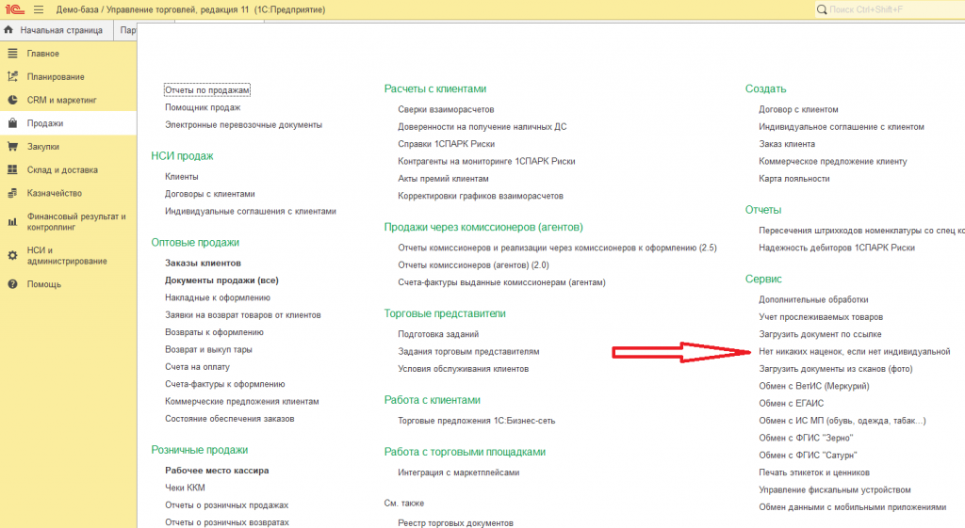The width and height of the screenshot is (965, 528).
Task: Click the Финансовый результат bar chart icon
Action: point(12,222)
